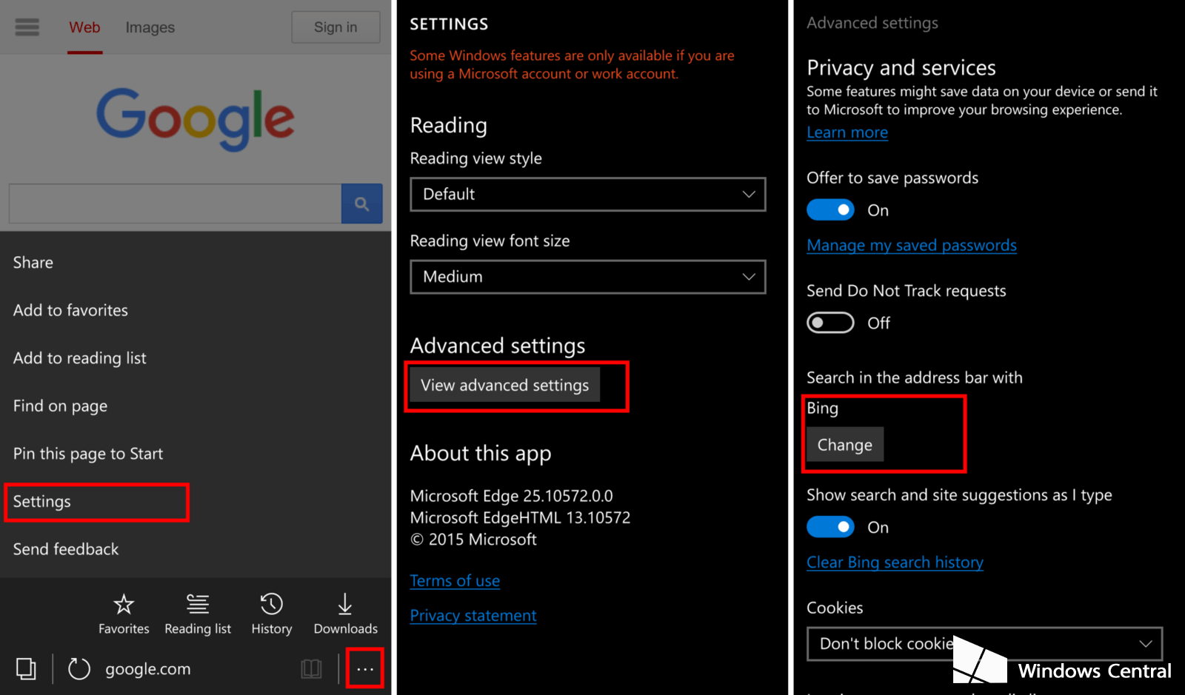Click the Microsoft Edge 25.10572.0.0 version text
Viewport: 1185px width, 695px height.
pyautogui.click(x=512, y=496)
